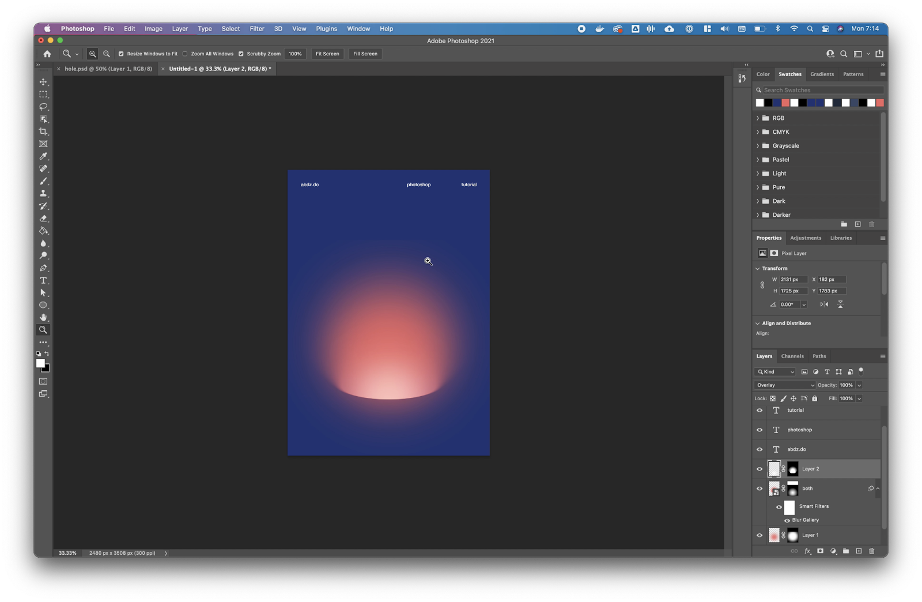Viewport: 922px width, 602px height.
Task: Click the delete layer trash icon
Action: tap(871, 551)
